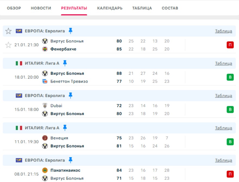The width and height of the screenshot is (239, 182).
Task: Click the green win badge for the Treviso game
Action: pyautogui.click(x=230, y=77)
